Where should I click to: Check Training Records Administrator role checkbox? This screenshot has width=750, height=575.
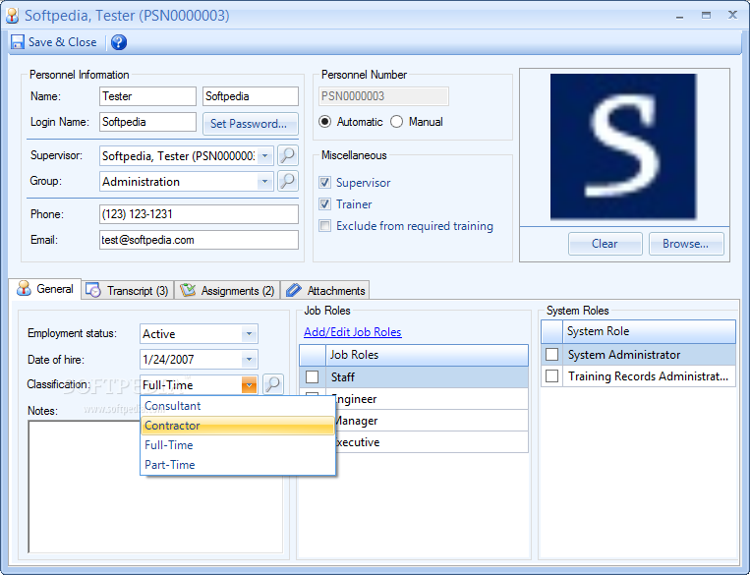[552, 376]
